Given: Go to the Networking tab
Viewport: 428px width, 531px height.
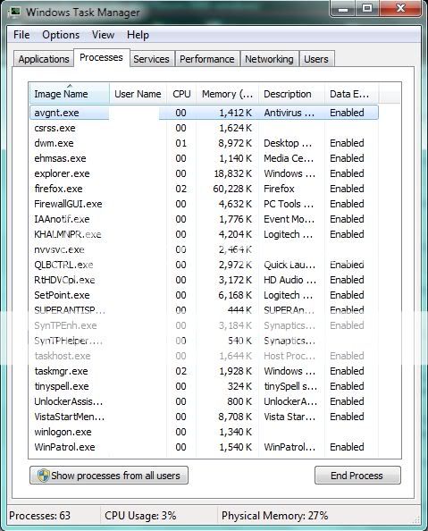Looking at the screenshot, I should [269, 59].
